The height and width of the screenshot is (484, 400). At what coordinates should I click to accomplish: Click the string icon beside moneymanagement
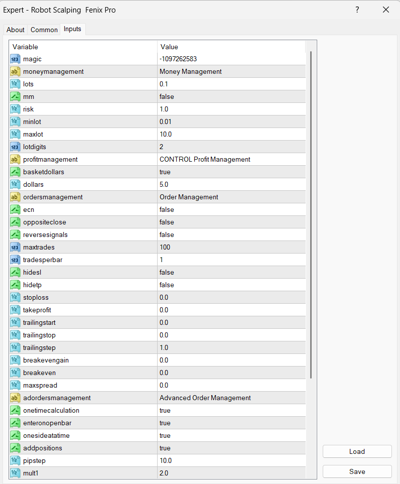tap(15, 72)
